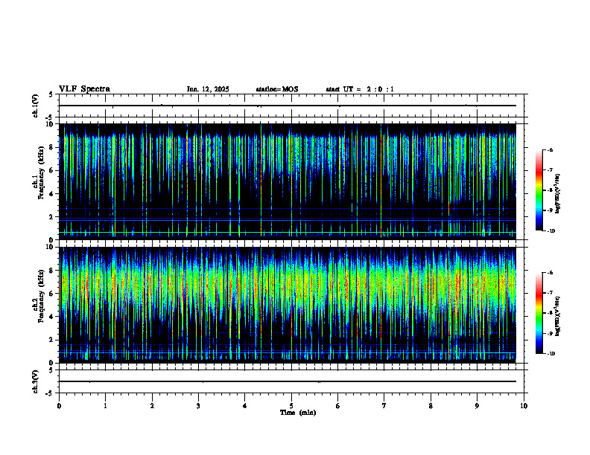
Task: Click the "ch.3(V)" waveform axis label
Action: pos(35,381)
